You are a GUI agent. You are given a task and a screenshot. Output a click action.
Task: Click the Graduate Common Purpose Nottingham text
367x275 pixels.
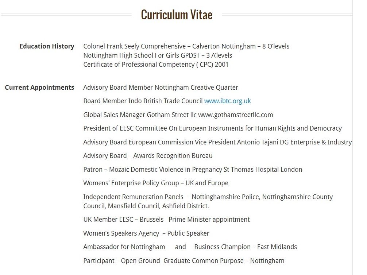coord(224,261)
